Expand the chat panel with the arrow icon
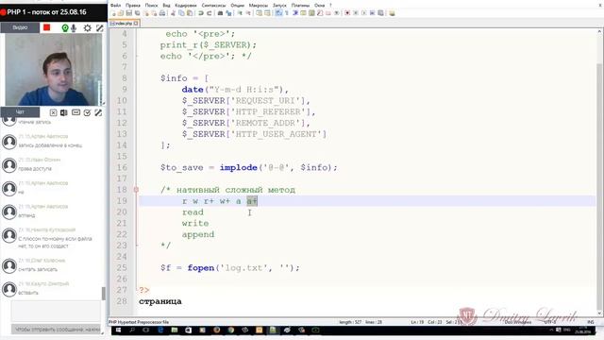Viewport: 604px width, 340px height. click(x=98, y=112)
